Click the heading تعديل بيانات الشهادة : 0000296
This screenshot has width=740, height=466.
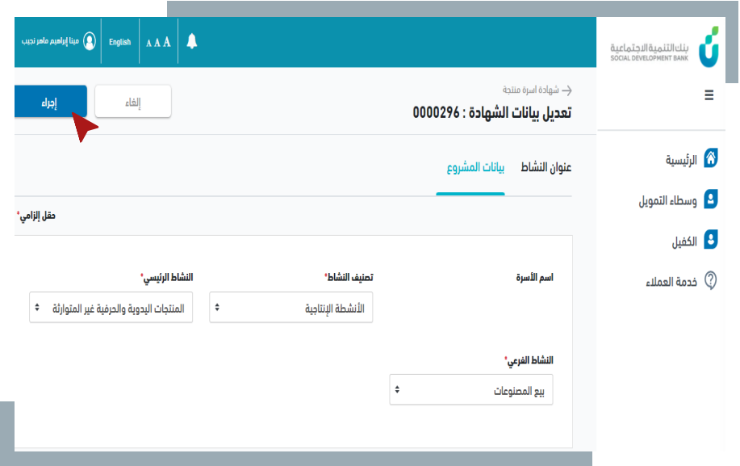pos(492,113)
